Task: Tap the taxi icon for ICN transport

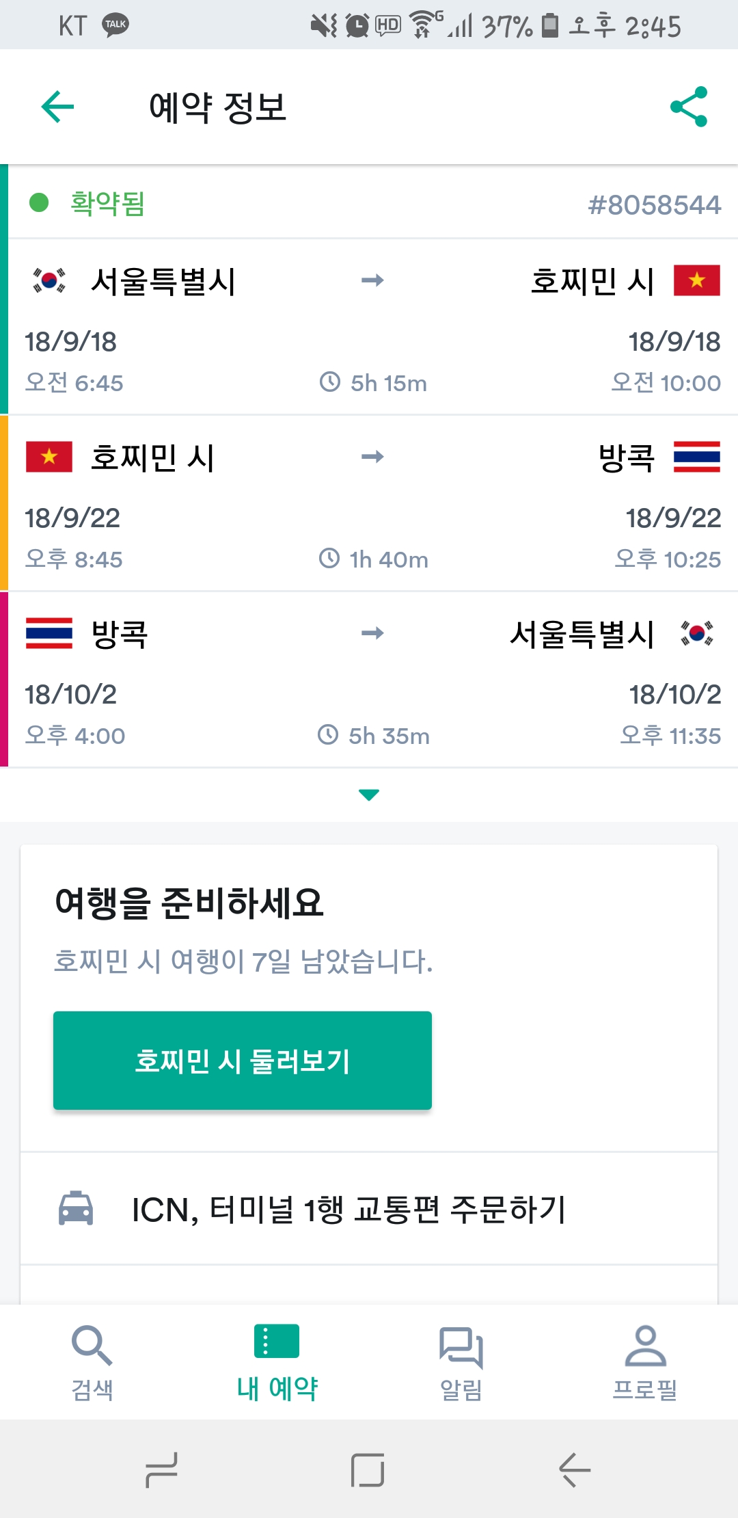Action: click(76, 1208)
